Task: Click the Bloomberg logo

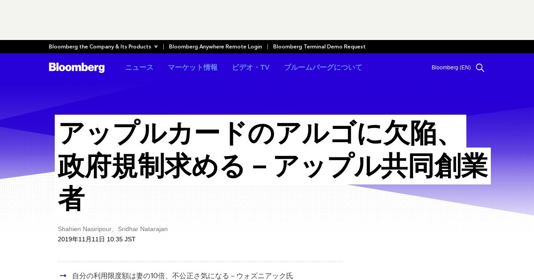Action: pos(77,68)
